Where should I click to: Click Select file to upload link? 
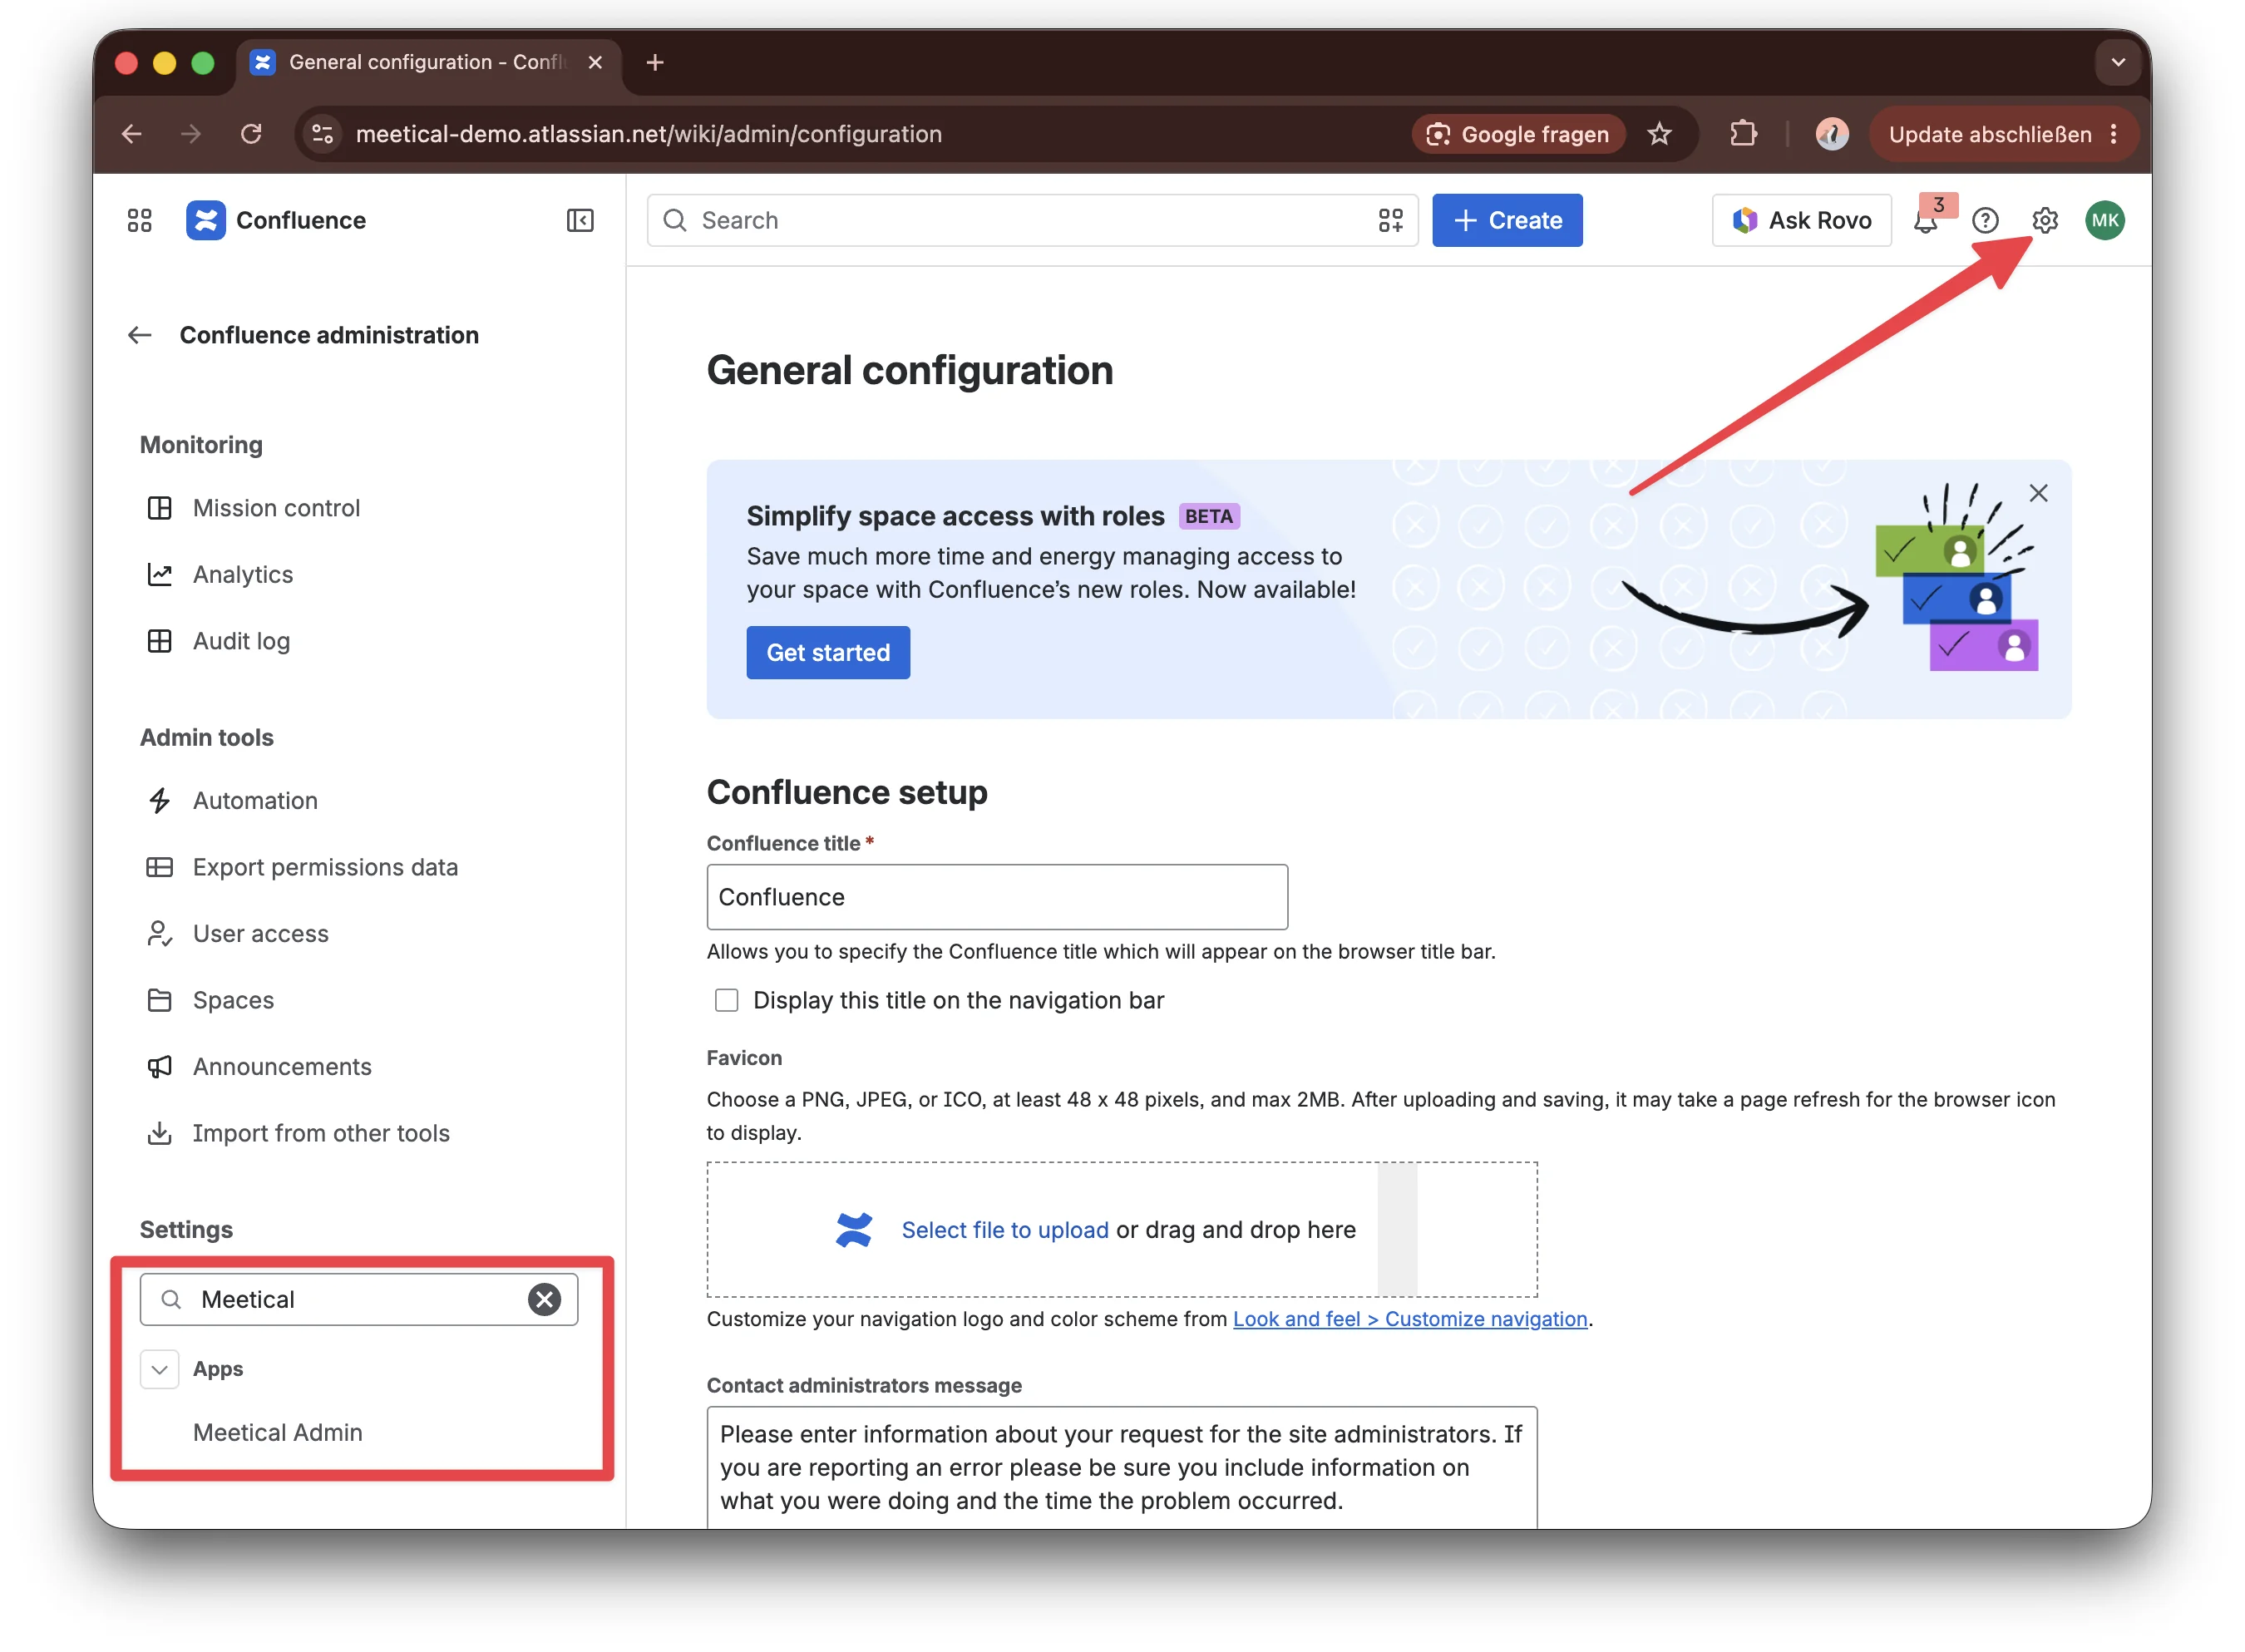click(1004, 1229)
